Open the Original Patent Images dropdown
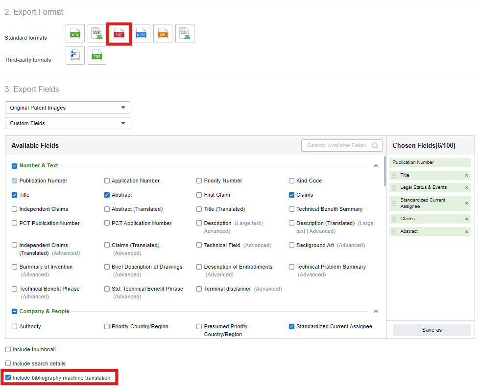This screenshot has height=386, width=479. click(67, 107)
